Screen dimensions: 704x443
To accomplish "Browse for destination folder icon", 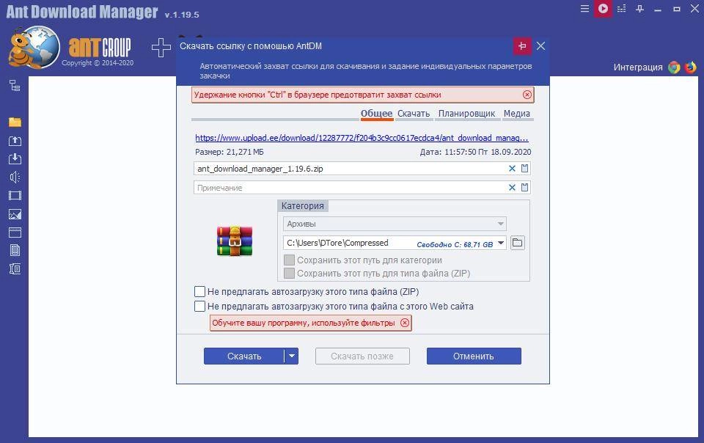I will pyautogui.click(x=518, y=243).
